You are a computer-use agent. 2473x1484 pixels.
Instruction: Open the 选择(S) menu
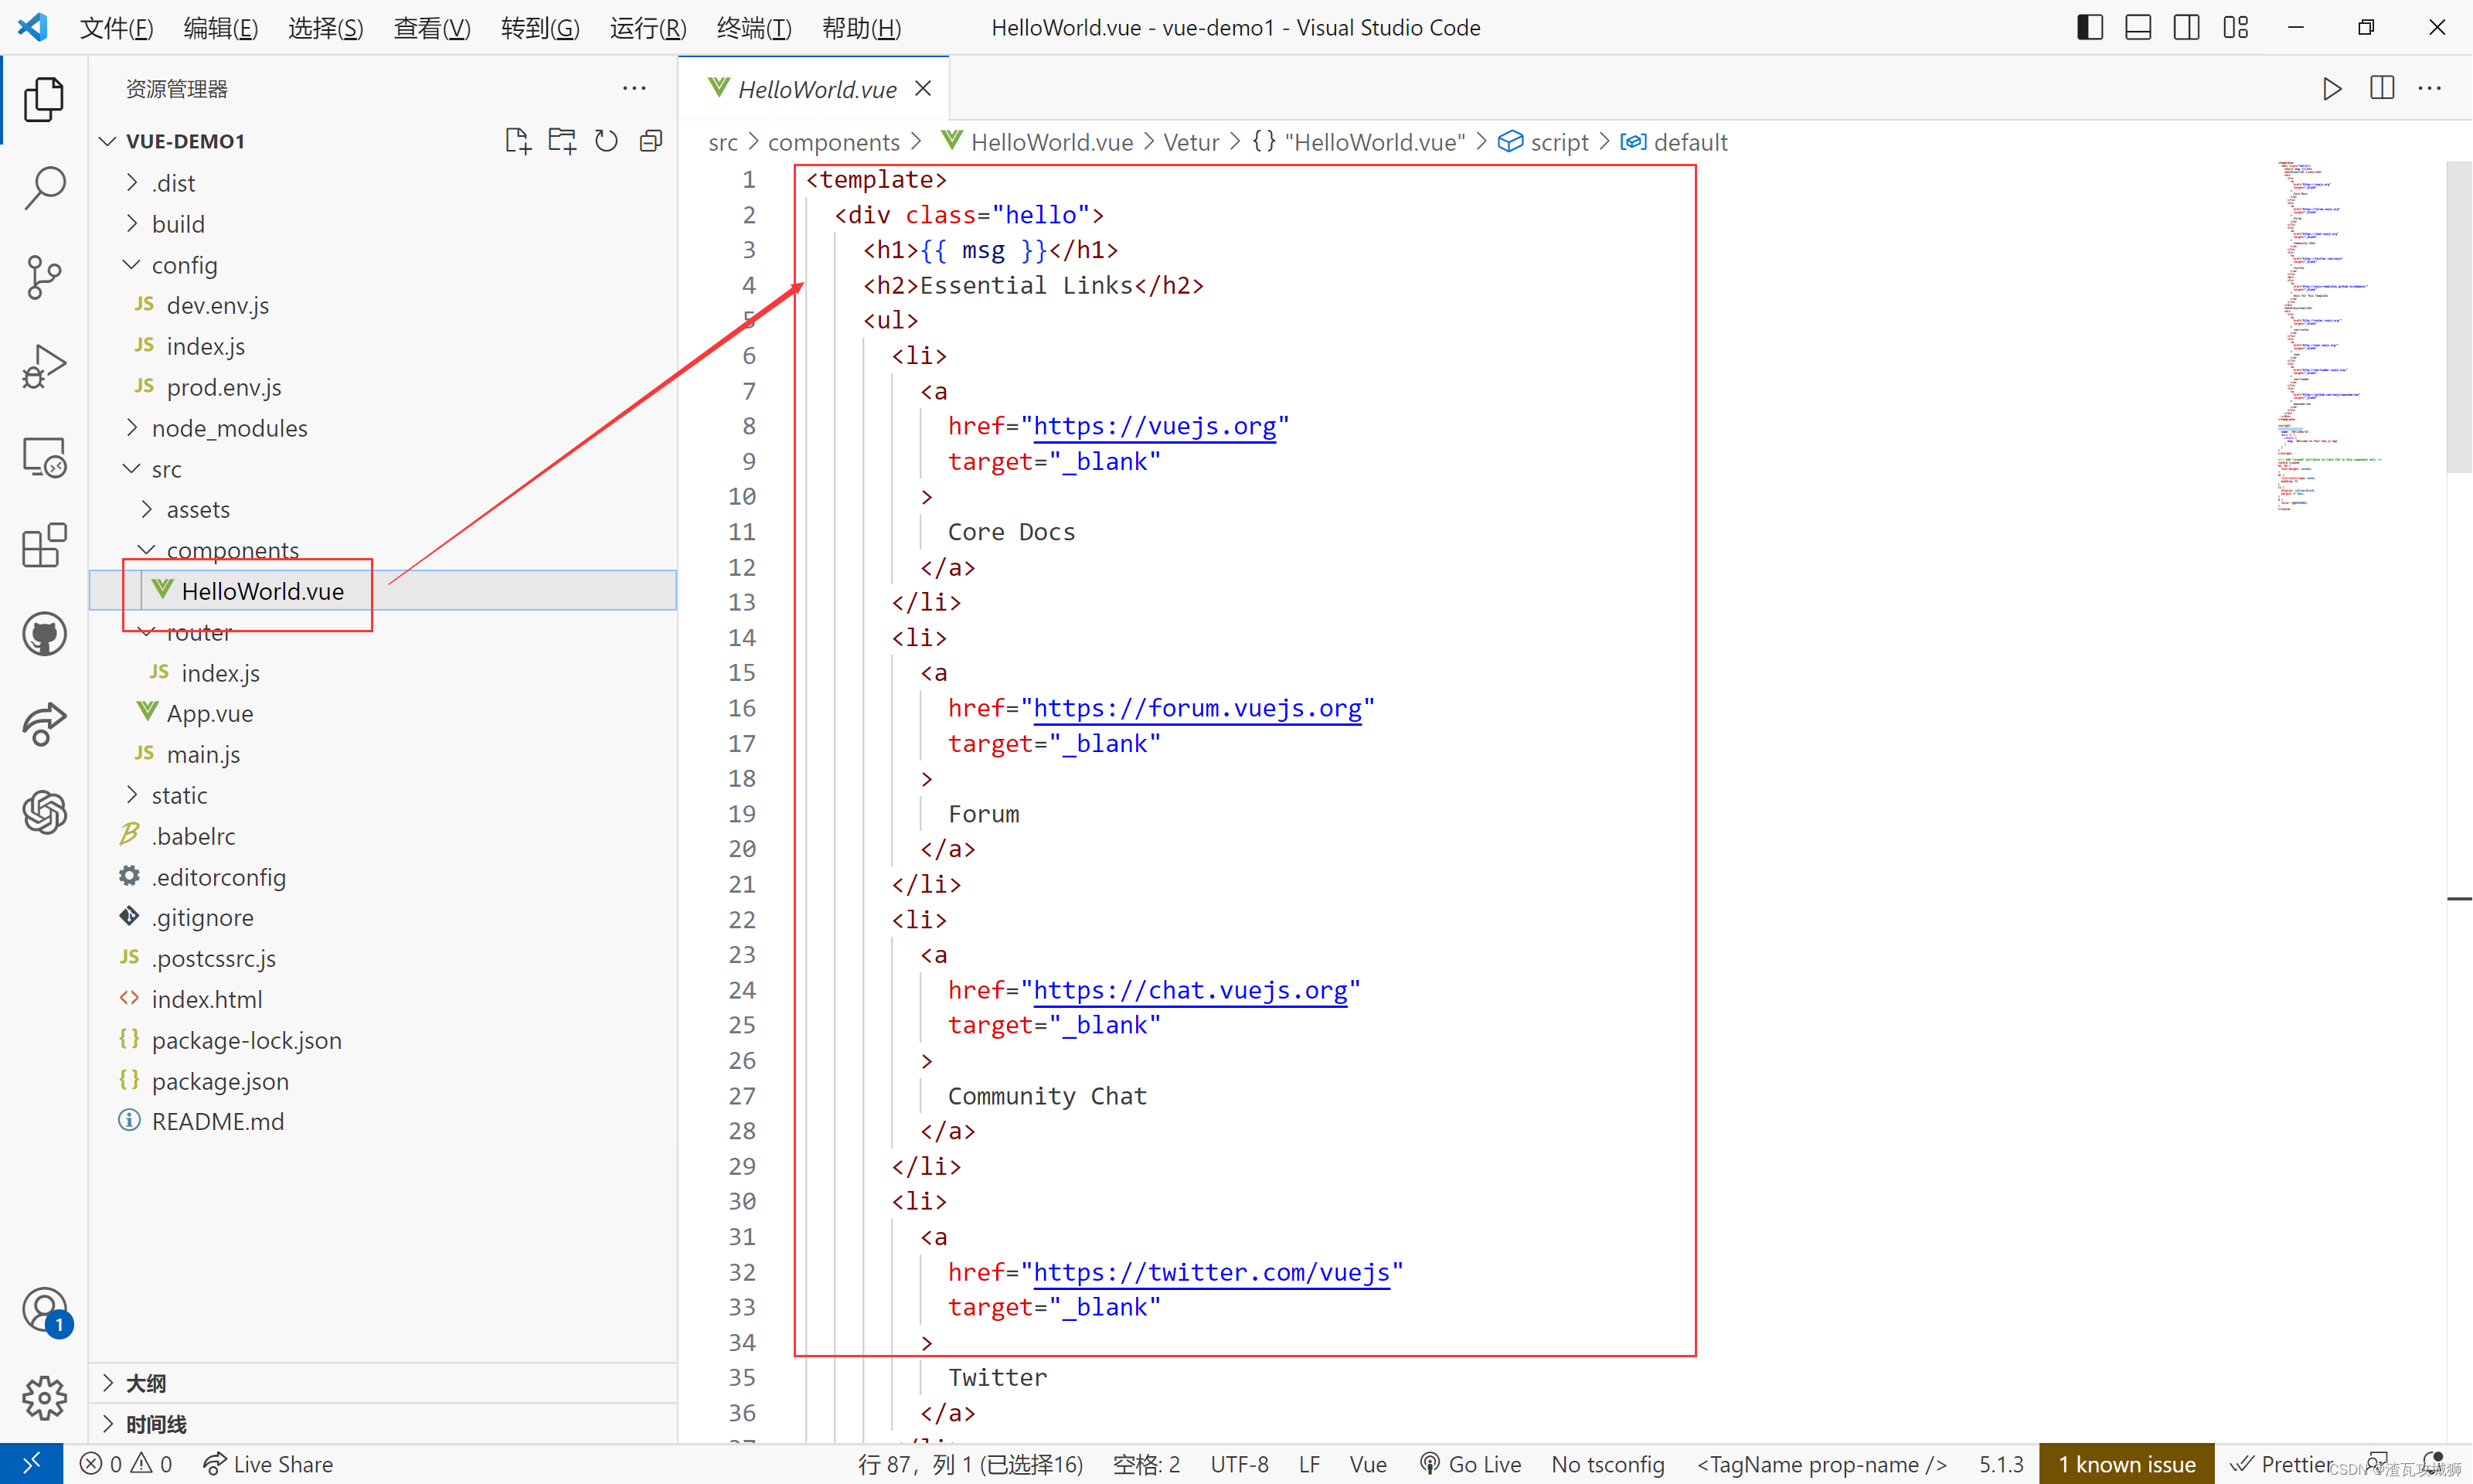click(326, 28)
